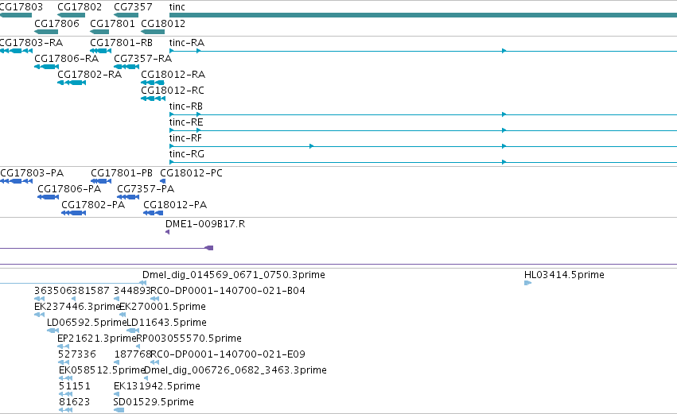Viewport: 677px width, 414px height.
Task: Click transcript CG17802-RA
Action: 89,75
